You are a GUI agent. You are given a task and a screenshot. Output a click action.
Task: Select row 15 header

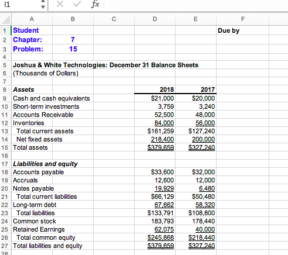click(x=5, y=147)
